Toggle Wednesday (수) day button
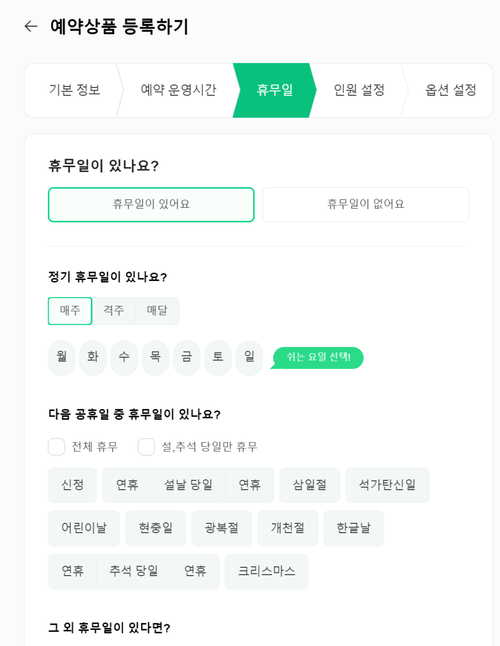 pyautogui.click(x=124, y=357)
